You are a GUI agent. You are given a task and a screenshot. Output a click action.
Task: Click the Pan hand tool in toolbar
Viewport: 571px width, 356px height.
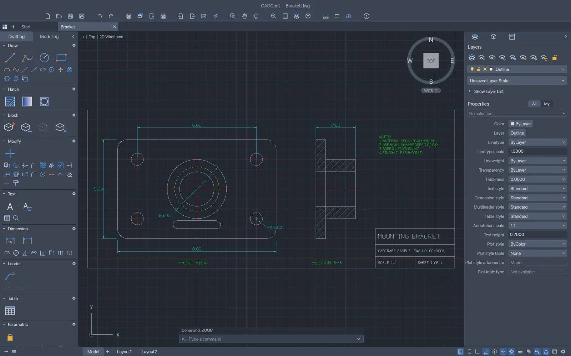pos(244,16)
